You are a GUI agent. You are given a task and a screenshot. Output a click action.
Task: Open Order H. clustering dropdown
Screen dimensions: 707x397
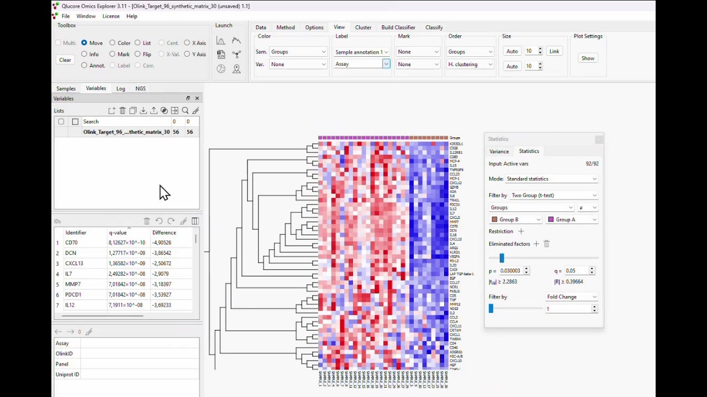pos(470,65)
